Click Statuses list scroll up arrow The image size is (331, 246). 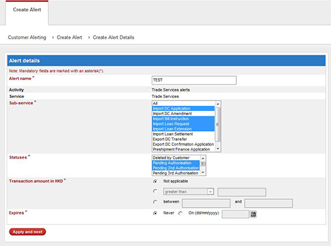click(x=203, y=158)
